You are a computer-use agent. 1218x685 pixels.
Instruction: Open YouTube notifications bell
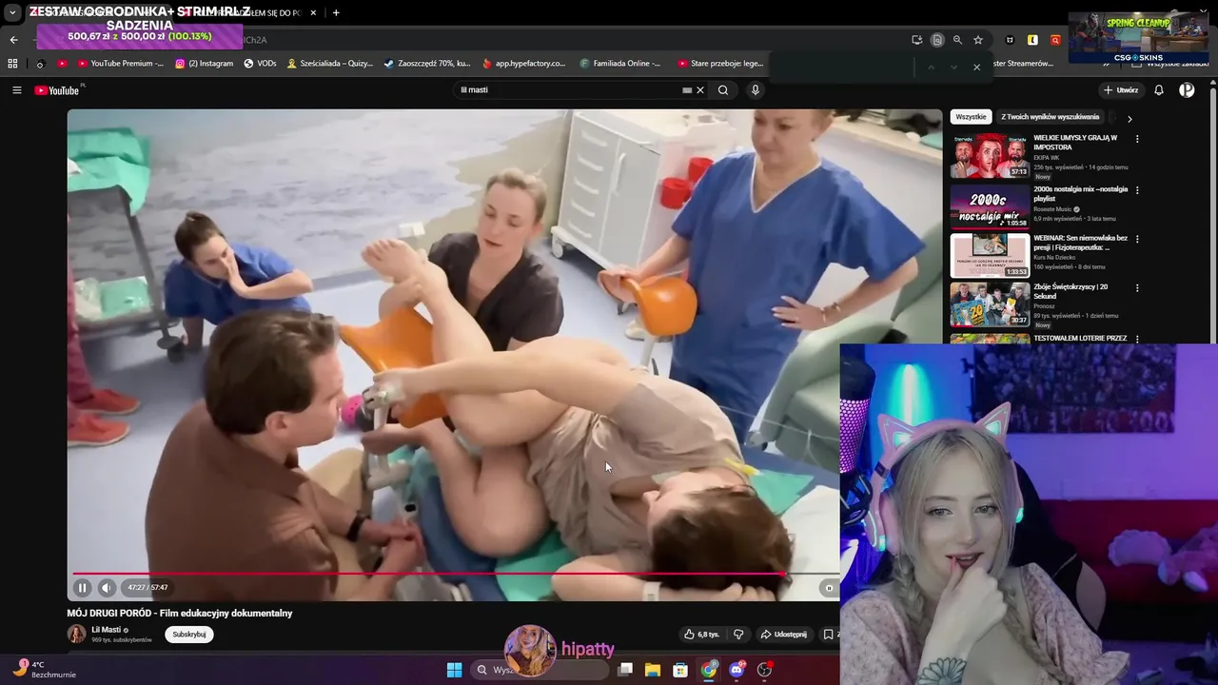pyautogui.click(x=1159, y=90)
